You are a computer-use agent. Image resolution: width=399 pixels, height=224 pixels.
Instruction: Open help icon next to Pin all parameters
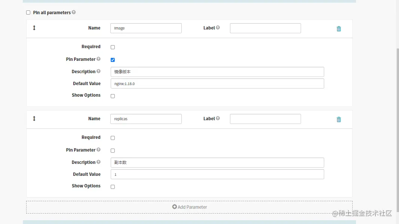74,12
